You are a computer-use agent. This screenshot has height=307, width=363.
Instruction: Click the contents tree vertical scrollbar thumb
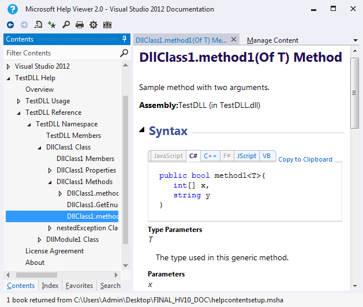125,170
